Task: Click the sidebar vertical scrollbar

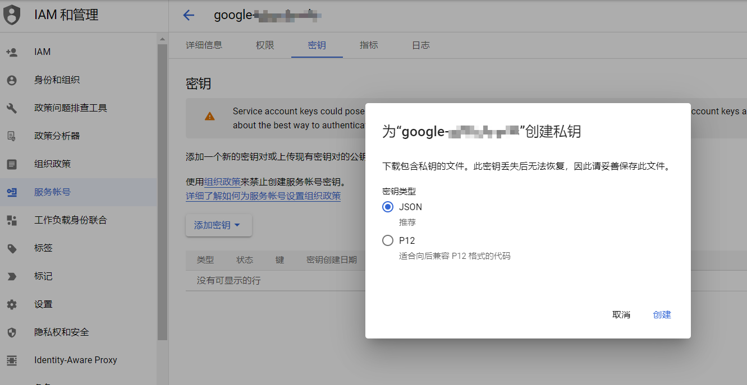Action: [x=162, y=191]
